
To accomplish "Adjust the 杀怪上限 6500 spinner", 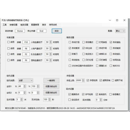I will 80,80.
